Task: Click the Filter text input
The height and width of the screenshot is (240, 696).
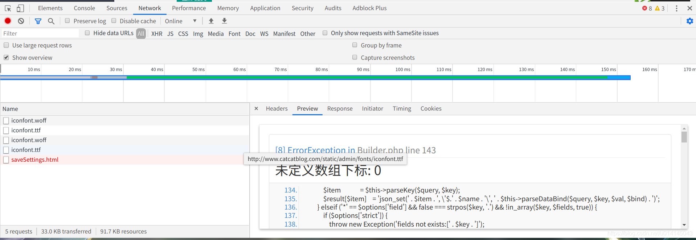Action: click(x=40, y=33)
